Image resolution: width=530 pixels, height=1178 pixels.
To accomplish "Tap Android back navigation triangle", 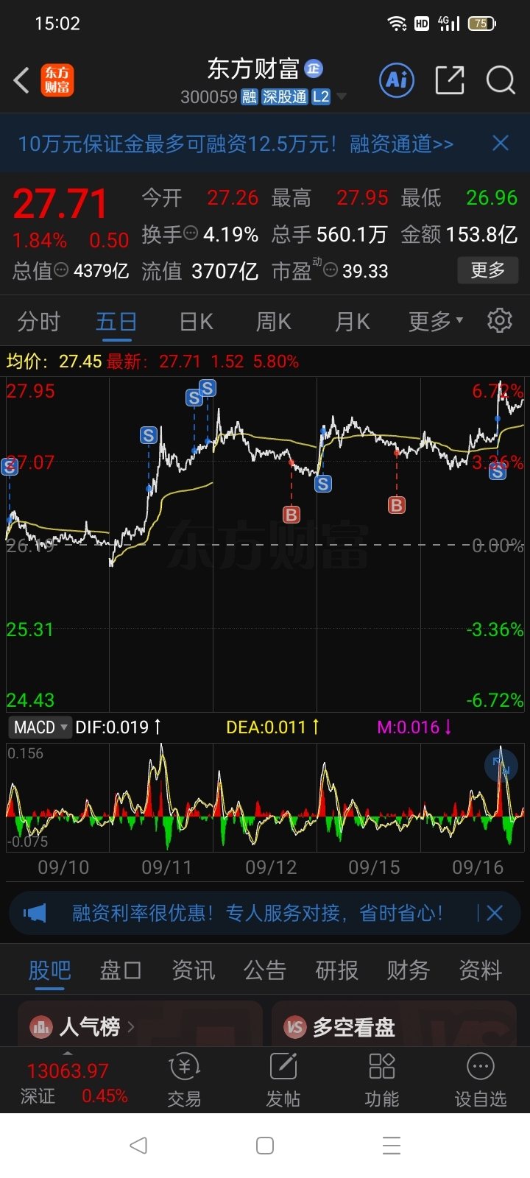I will coord(138,1145).
